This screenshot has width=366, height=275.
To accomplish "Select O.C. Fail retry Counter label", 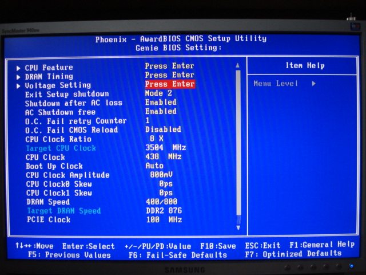I will point(76,121).
